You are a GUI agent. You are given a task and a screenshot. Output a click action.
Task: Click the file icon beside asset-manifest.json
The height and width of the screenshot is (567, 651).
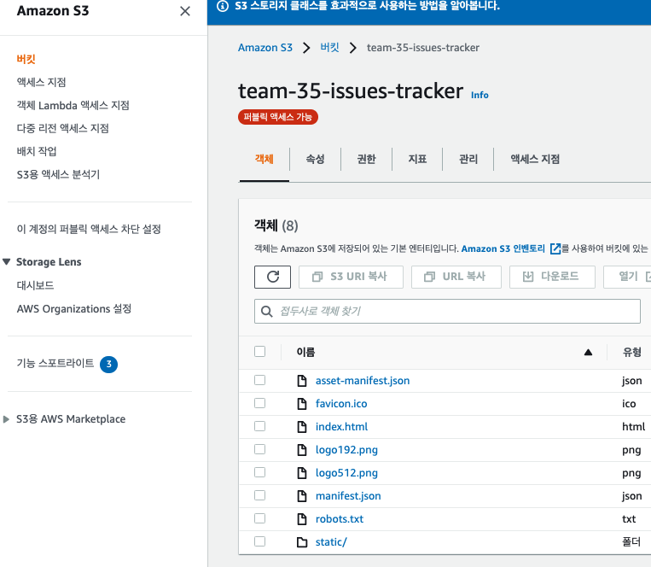pyautogui.click(x=302, y=381)
